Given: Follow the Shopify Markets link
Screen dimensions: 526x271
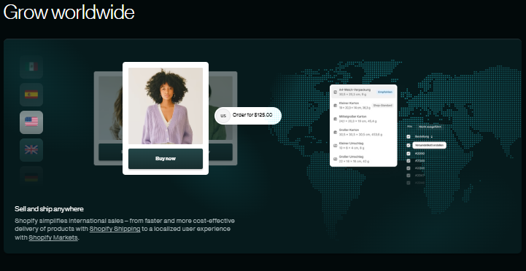Looking at the screenshot, I should [x=53, y=237].
